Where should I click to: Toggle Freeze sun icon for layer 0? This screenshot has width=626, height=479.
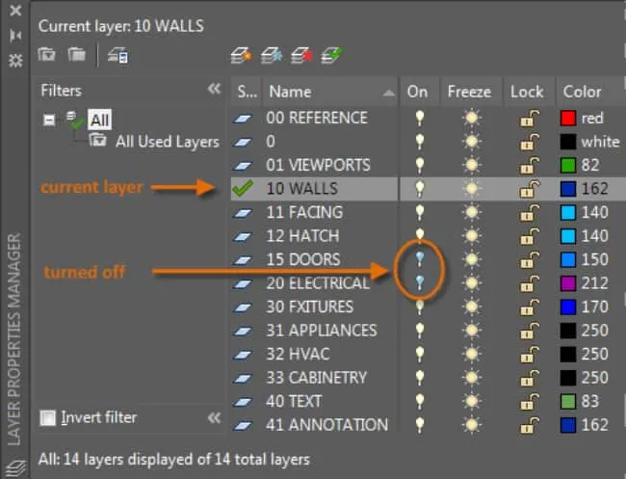472,142
